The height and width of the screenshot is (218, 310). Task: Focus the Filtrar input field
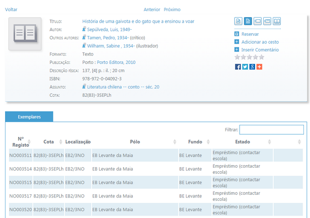click(272, 129)
